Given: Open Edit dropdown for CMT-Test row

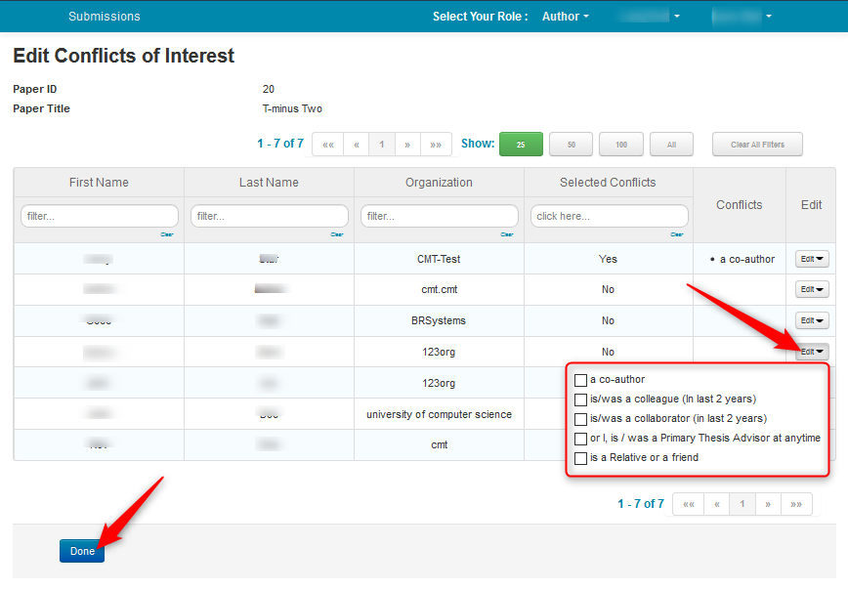Looking at the screenshot, I should click(812, 259).
